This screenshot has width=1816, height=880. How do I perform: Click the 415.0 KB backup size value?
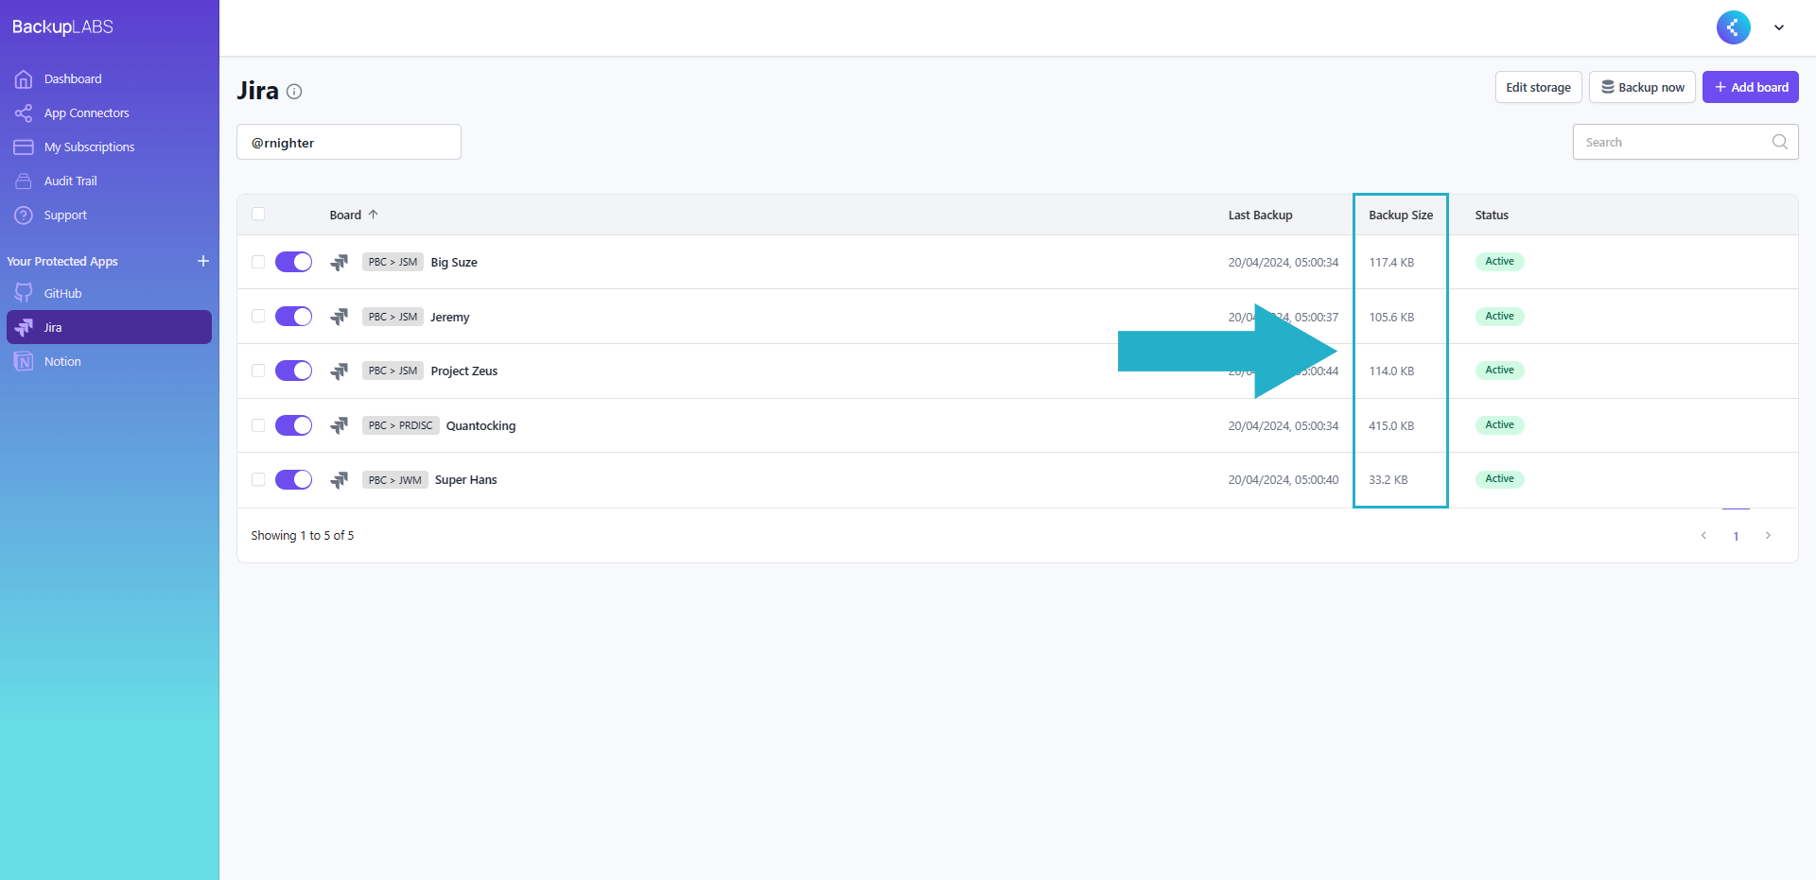click(1391, 426)
